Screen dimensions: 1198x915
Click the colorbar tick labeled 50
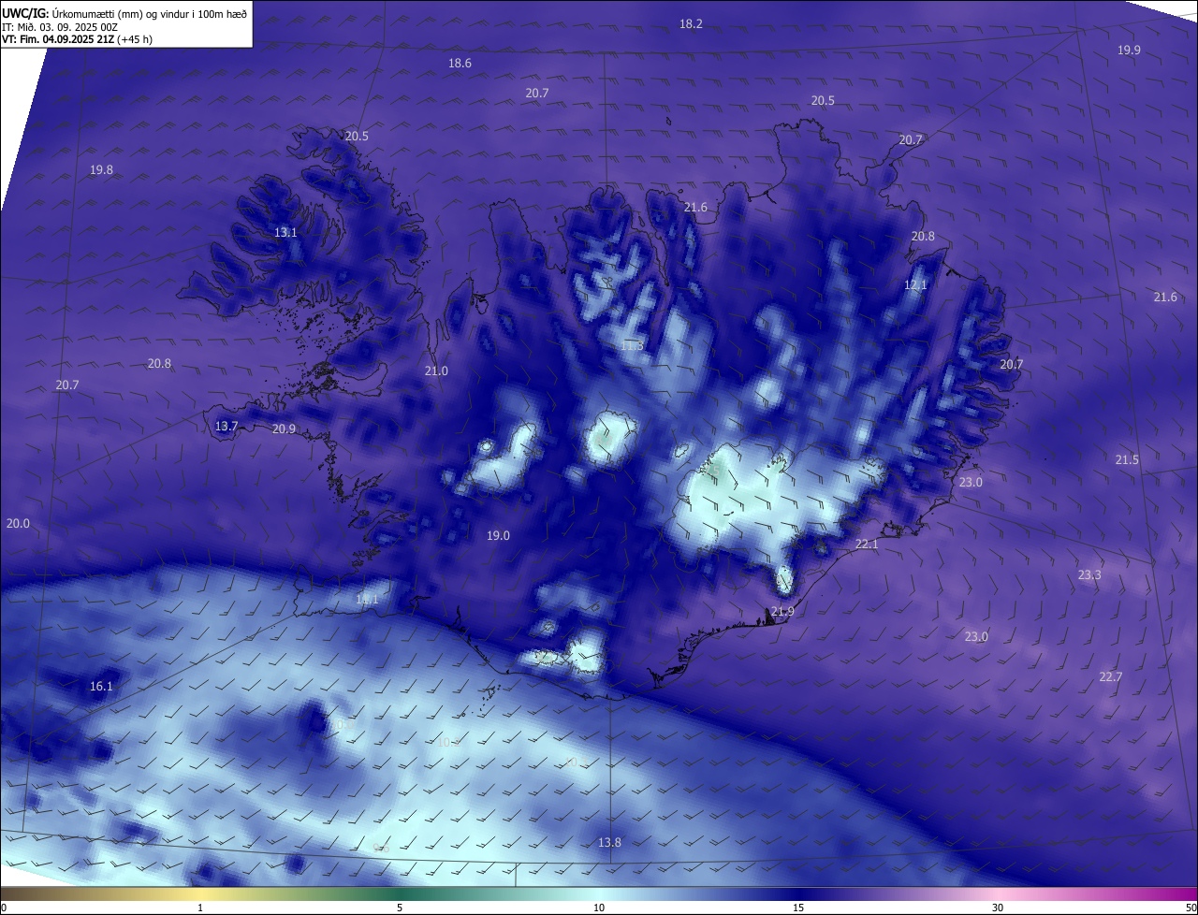pos(1190,908)
